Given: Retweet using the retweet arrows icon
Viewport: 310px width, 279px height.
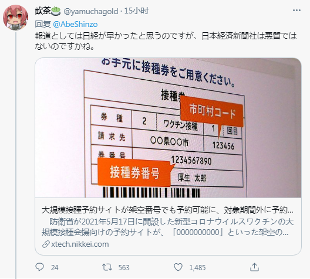Looking at the screenshot, I should coord(107,267).
